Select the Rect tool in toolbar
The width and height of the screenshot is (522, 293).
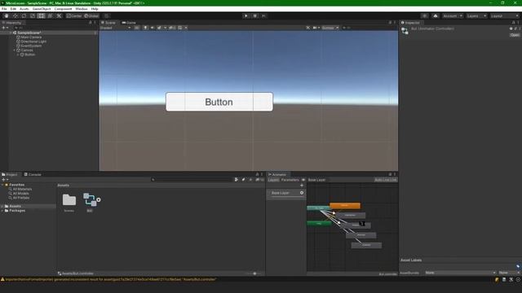42,16
